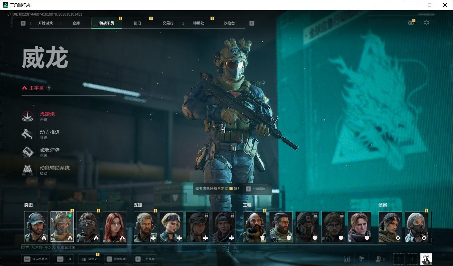Open the mail inbox envelope icon
Image resolution: width=453 pixels, height=266 pixels.
tap(411, 23)
